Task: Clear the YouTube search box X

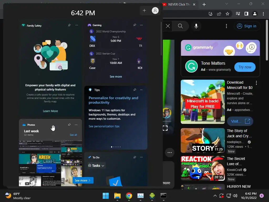Action: pos(168,26)
